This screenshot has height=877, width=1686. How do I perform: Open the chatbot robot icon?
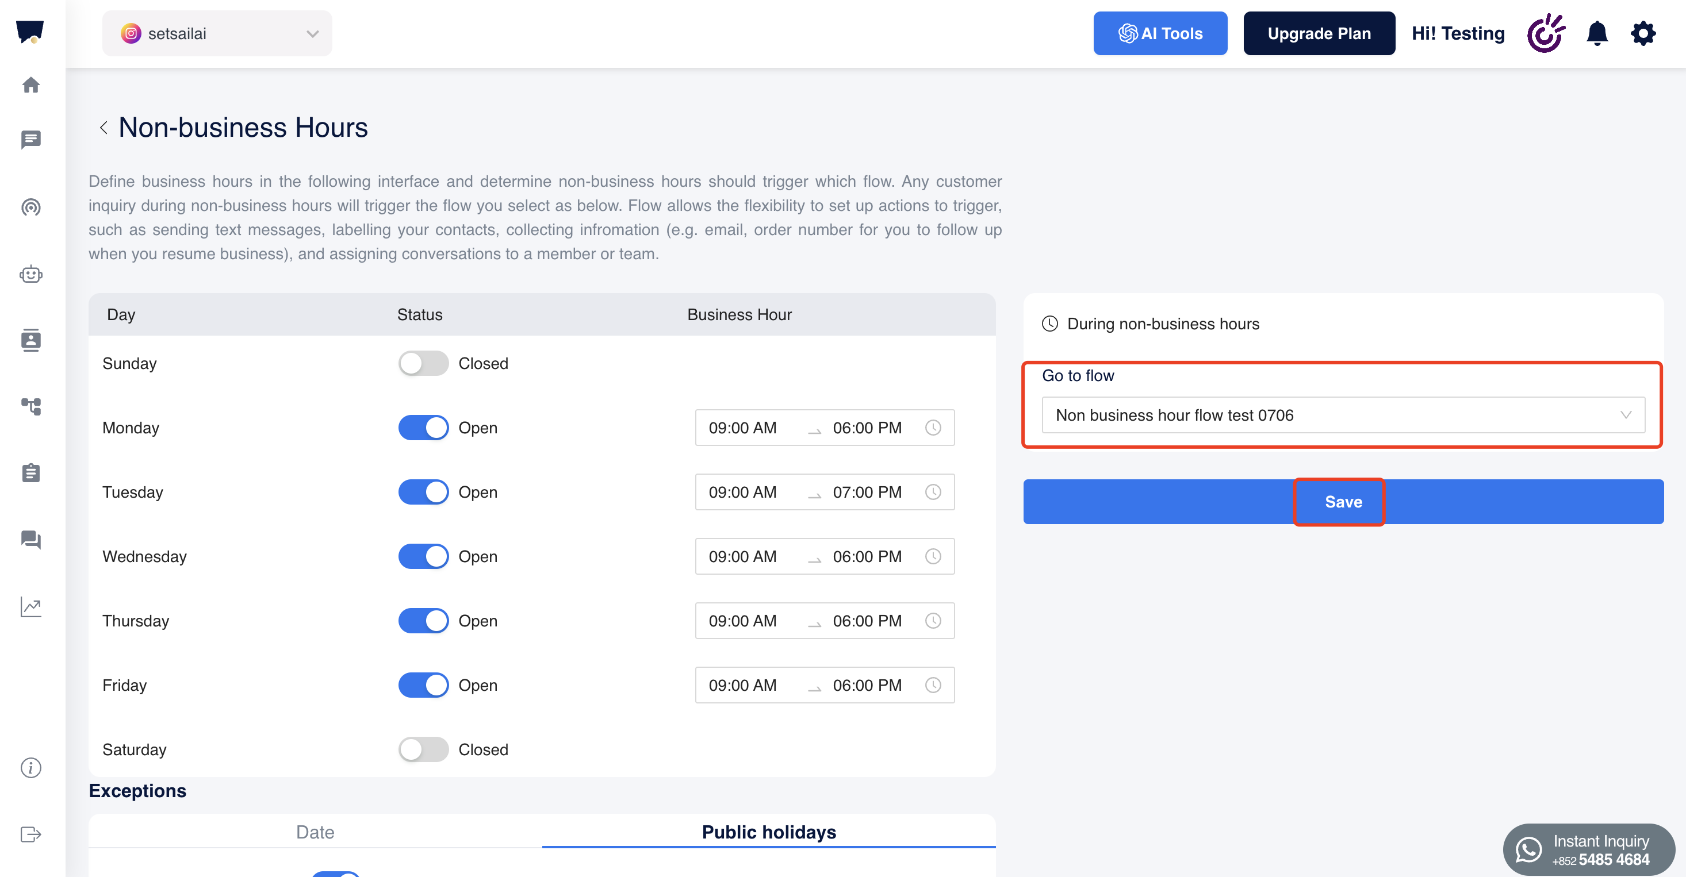point(30,274)
